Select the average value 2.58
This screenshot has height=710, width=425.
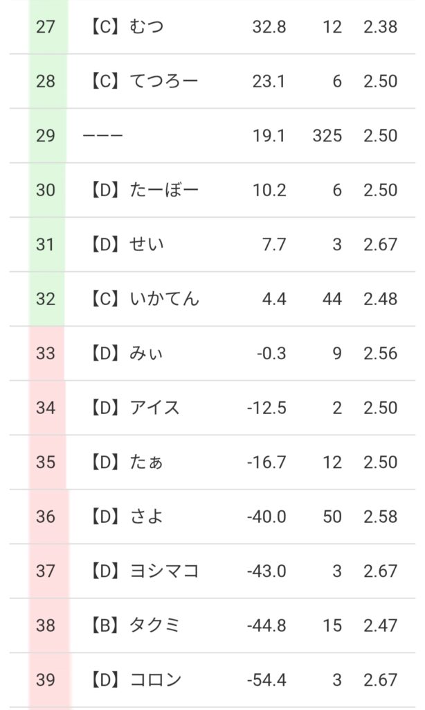coord(379,517)
